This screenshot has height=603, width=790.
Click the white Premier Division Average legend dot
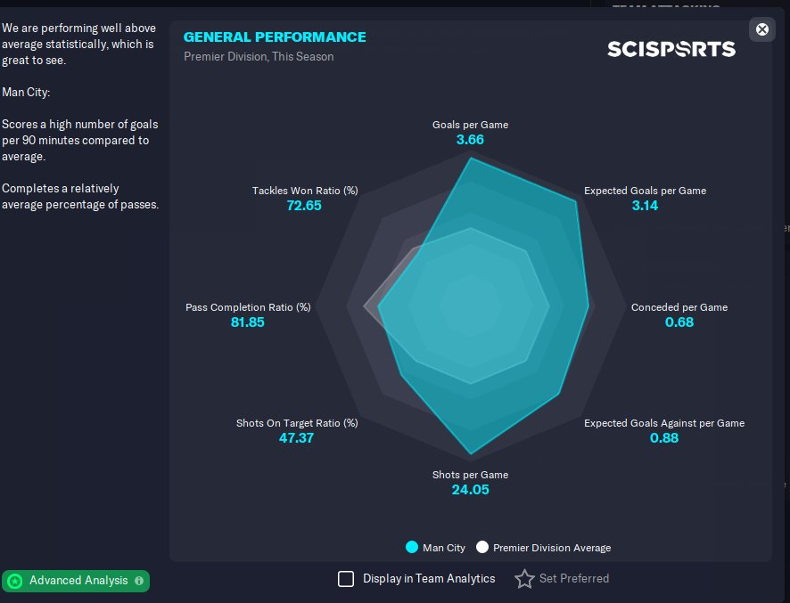coord(482,548)
